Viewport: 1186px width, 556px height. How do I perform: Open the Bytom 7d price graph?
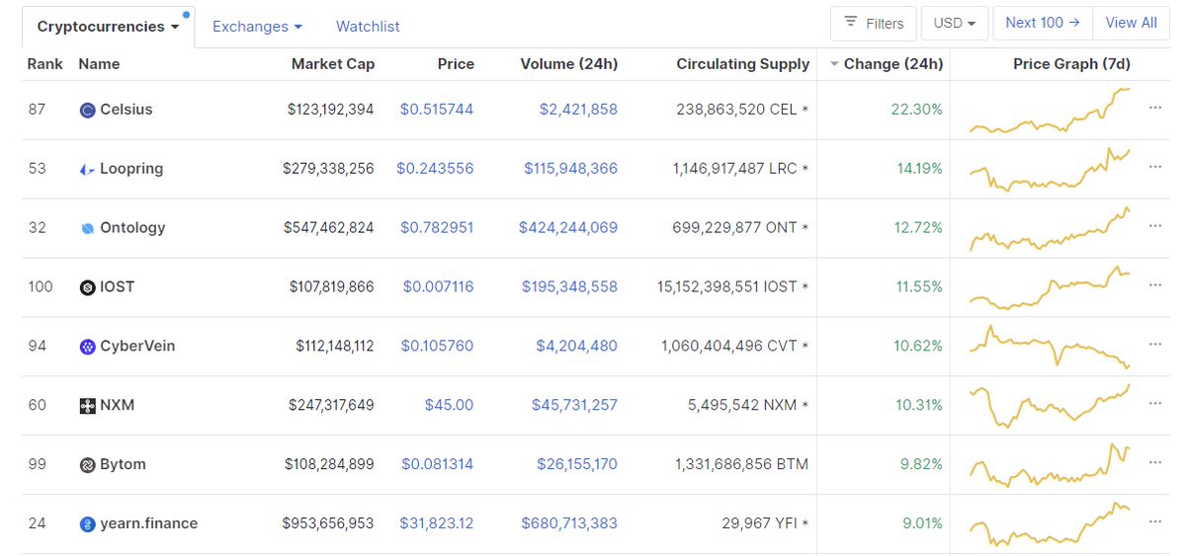coord(1051,465)
